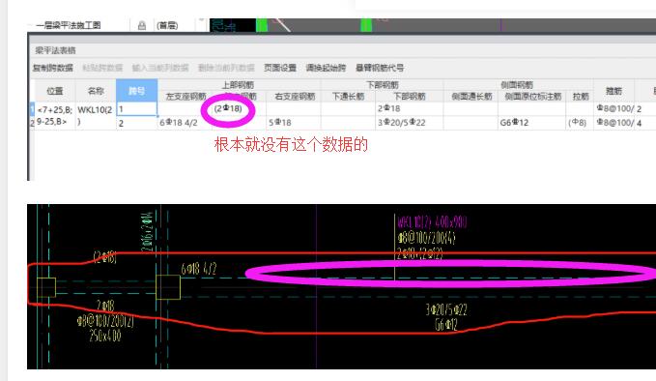Select left support cell 6⌀18 4/2
Screen dimensions: 656x381
185,123
